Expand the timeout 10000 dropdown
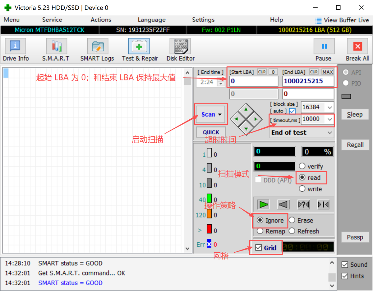 (330, 119)
